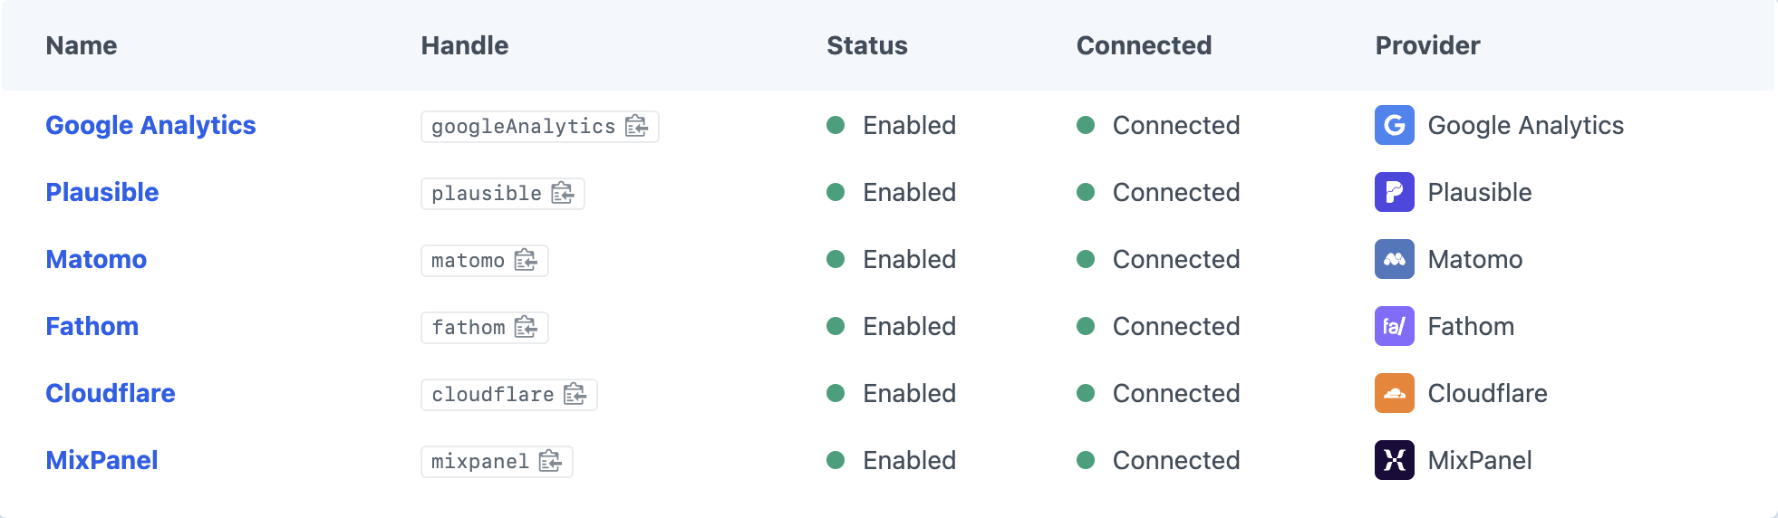The width and height of the screenshot is (1778, 518).
Task: Copy the fathom handle icon
Action: (x=526, y=327)
